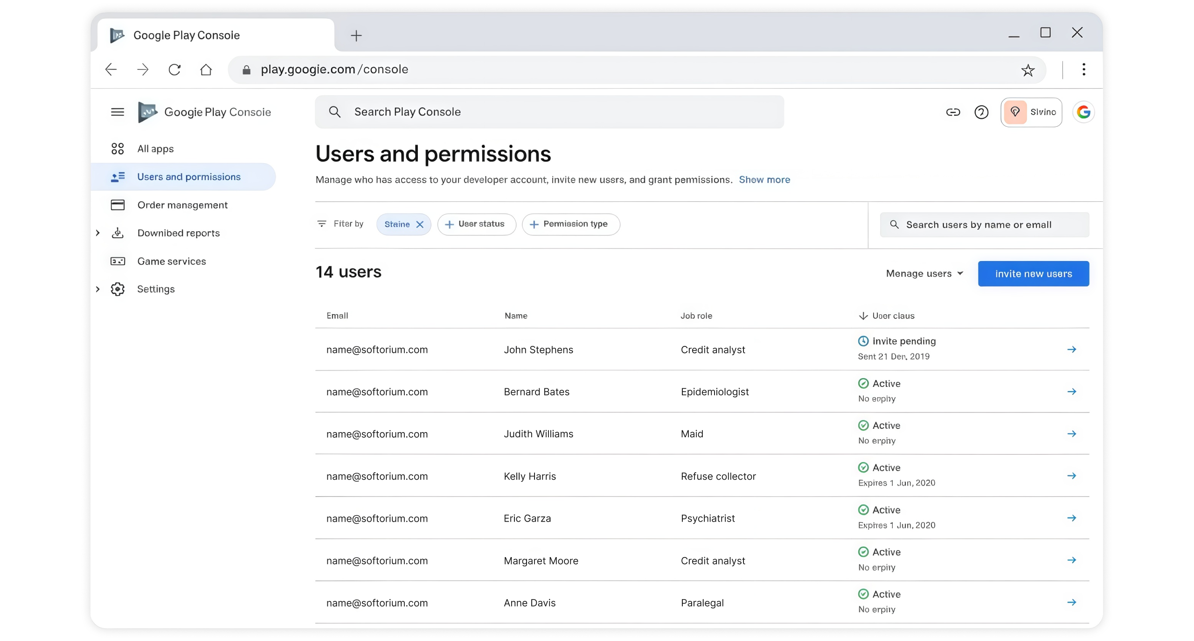The width and height of the screenshot is (1194, 641).
Task: Bookmark page with star icon
Action: pyautogui.click(x=1028, y=70)
